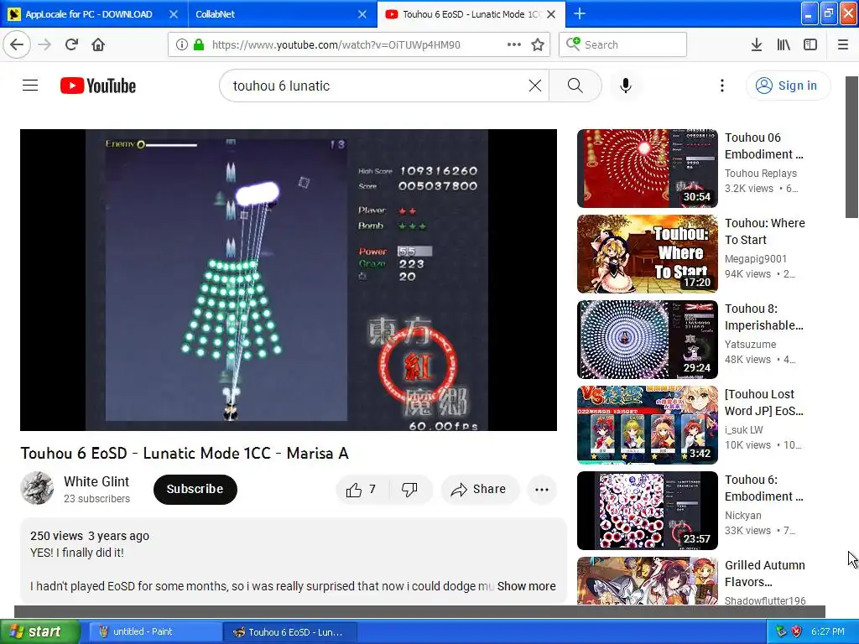
Task: Clear the YouTube search text with the X
Action: pos(534,86)
